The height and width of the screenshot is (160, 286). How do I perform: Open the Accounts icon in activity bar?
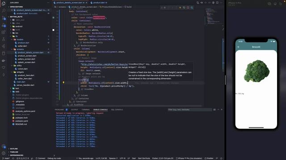4,146
